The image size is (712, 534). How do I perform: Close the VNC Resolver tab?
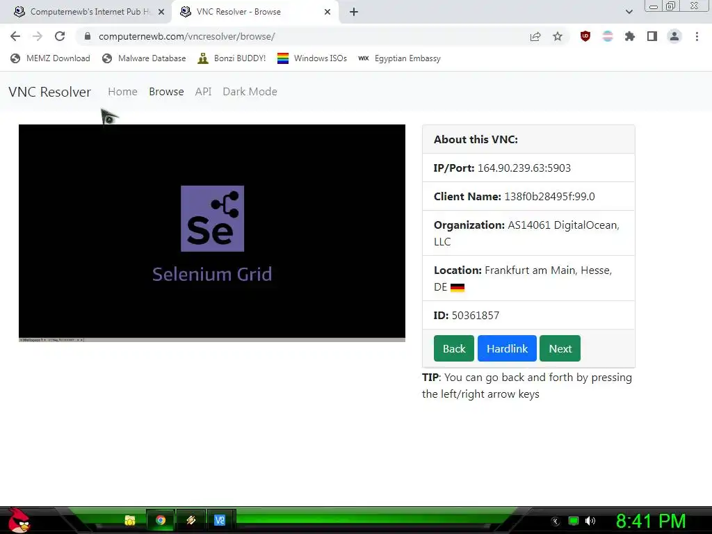pos(327,12)
